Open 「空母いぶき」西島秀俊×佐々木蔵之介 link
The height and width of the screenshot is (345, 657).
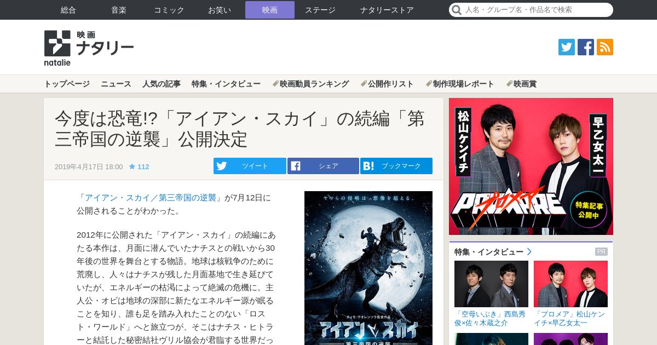490,319
